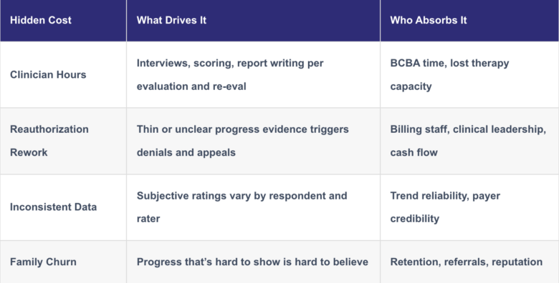Click the denials and appeals line

coord(186,152)
